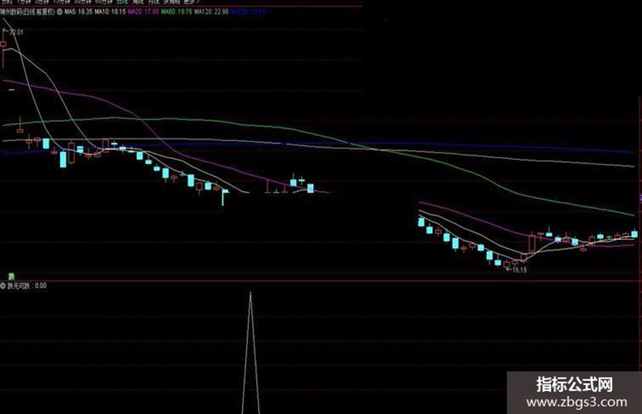Select the MA5: 18.35 moving average label

click(78, 12)
